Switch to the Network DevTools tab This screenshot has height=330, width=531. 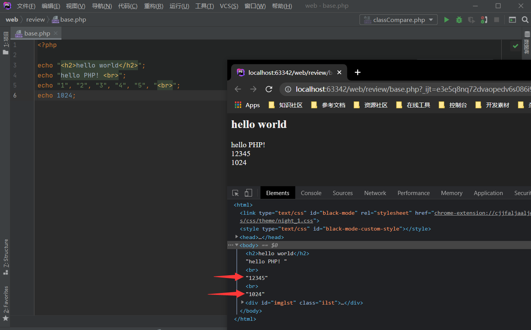[375, 193]
